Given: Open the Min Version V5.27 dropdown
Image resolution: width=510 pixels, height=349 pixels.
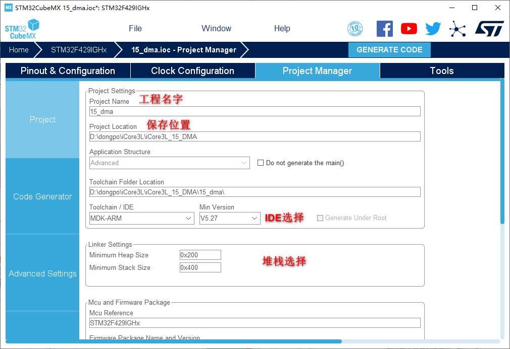Looking at the screenshot, I should (x=230, y=218).
